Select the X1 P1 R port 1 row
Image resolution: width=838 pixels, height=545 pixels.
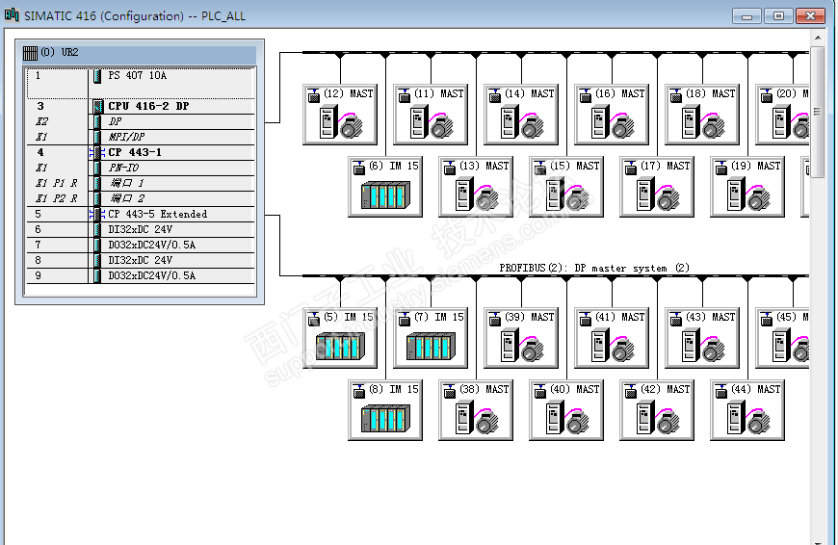point(140,183)
